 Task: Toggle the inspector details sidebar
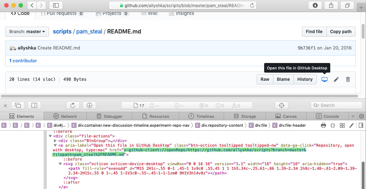point(361,125)
